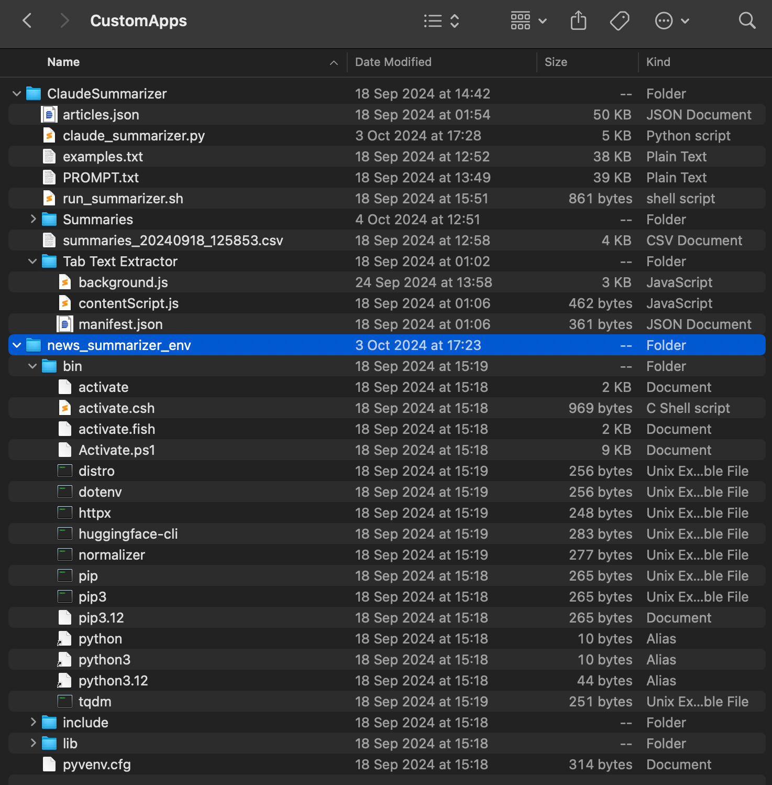Collapse the Tab Text Extractor folder

(x=32, y=261)
